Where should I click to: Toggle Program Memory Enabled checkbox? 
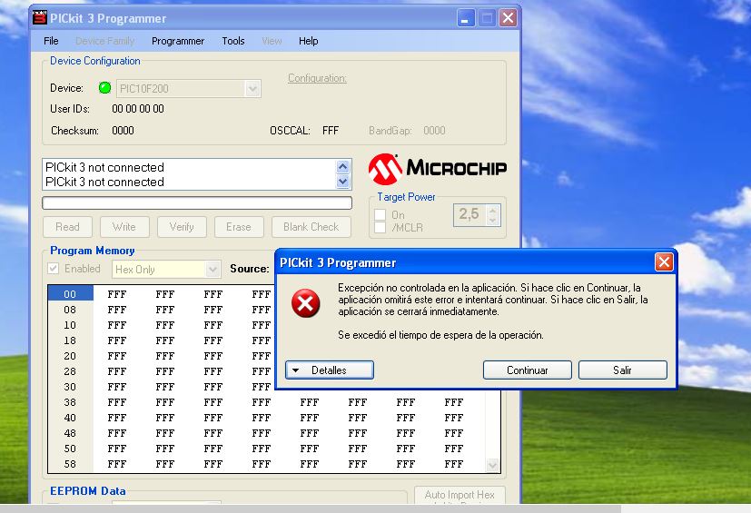point(54,269)
